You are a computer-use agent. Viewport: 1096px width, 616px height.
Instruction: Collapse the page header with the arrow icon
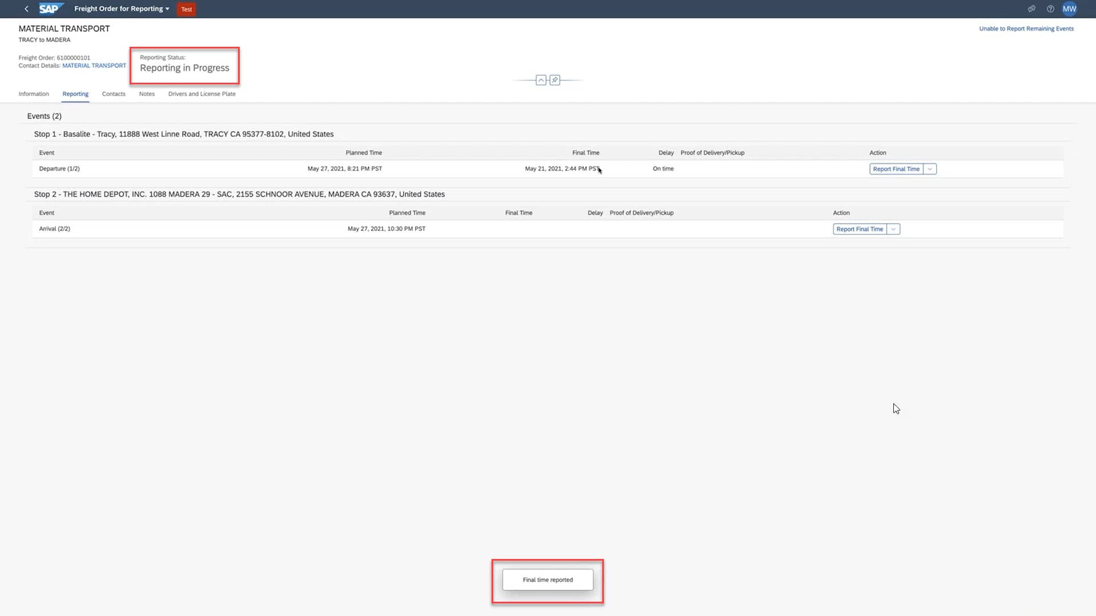(541, 80)
